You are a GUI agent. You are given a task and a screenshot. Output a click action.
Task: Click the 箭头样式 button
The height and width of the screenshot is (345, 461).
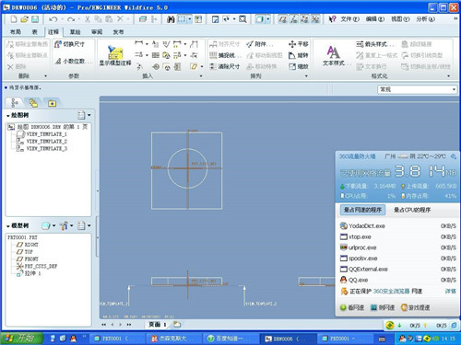[x=375, y=44]
